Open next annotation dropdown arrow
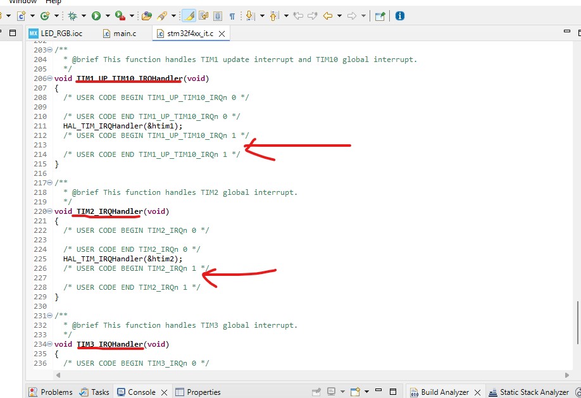This screenshot has height=398, width=581. coord(263,16)
